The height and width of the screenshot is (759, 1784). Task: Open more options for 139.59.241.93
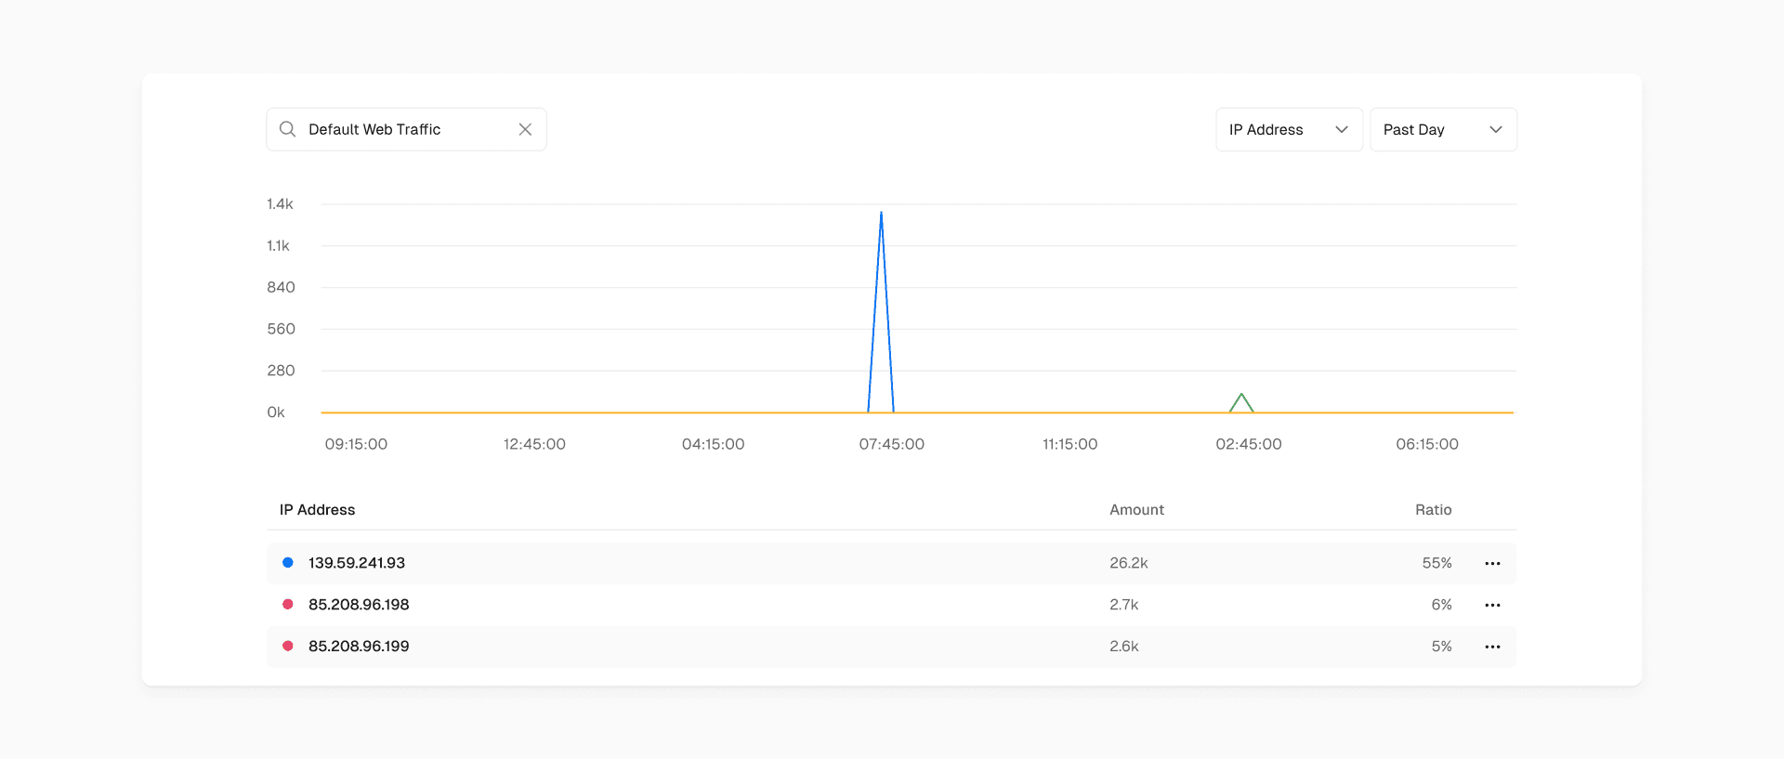pos(1492,563)
